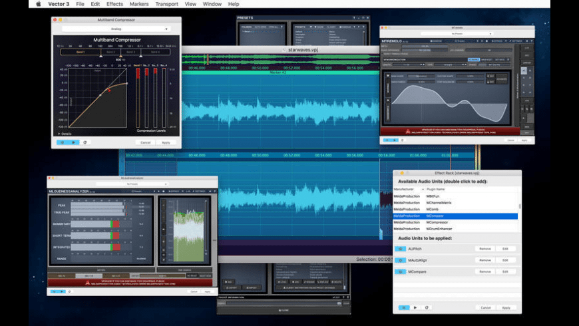
Task: Click the reset icon in Effect Rack footer
Action: [427, 307]
